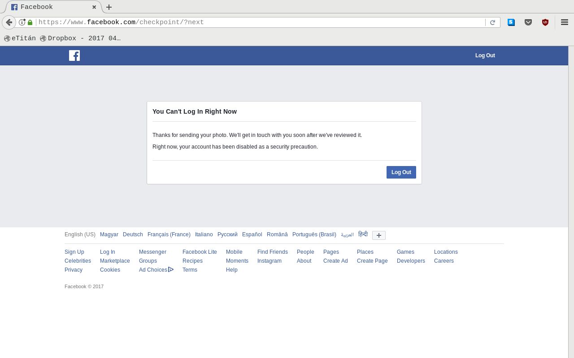This screenshot has width=574, height=358.
Task: Open the Dropbox - 2017 04 bookmark
Action: [x=80, y=38]
